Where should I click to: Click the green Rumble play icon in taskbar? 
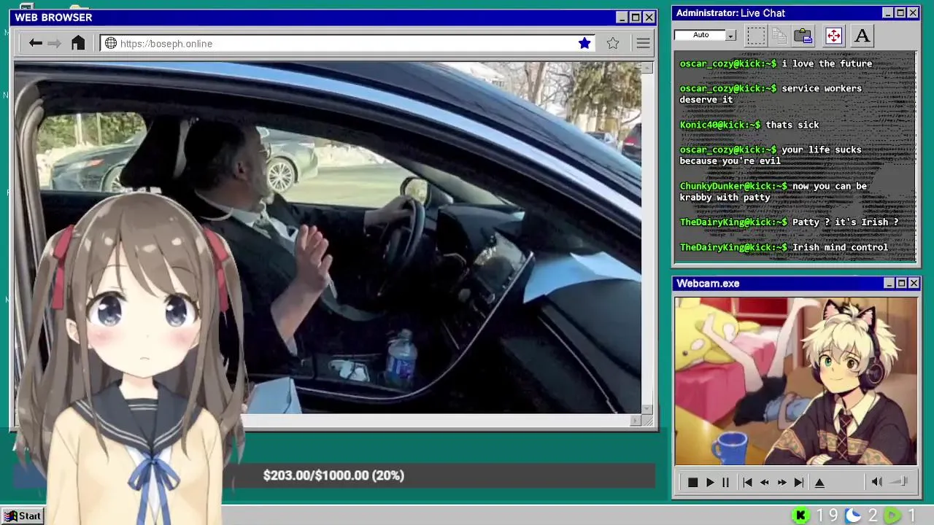coord(892,516)
